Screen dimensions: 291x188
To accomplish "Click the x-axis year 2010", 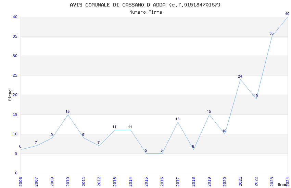I will 68,182.
